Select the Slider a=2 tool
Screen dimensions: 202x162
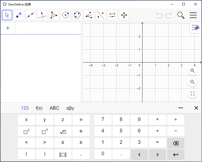(112, 15)
